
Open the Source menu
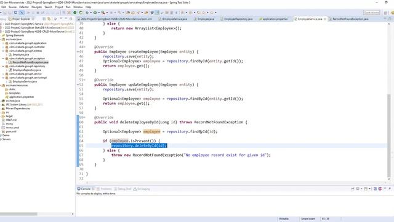point(12,7)
